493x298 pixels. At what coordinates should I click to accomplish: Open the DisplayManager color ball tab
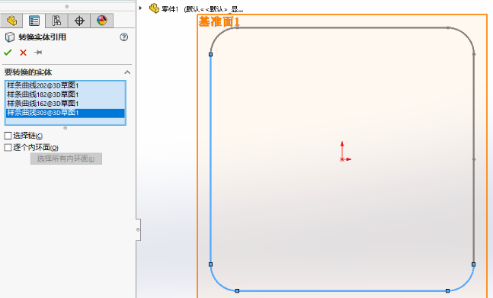point(102,21)
